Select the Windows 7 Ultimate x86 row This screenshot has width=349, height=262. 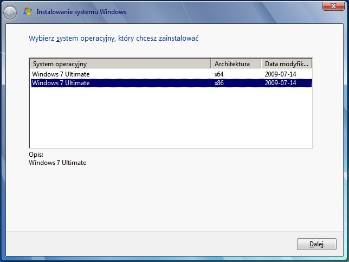tap(171, 83)
